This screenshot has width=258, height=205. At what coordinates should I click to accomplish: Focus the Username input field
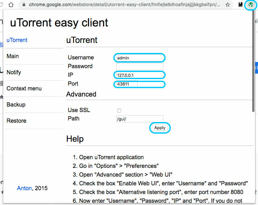[x=140, y=58]
